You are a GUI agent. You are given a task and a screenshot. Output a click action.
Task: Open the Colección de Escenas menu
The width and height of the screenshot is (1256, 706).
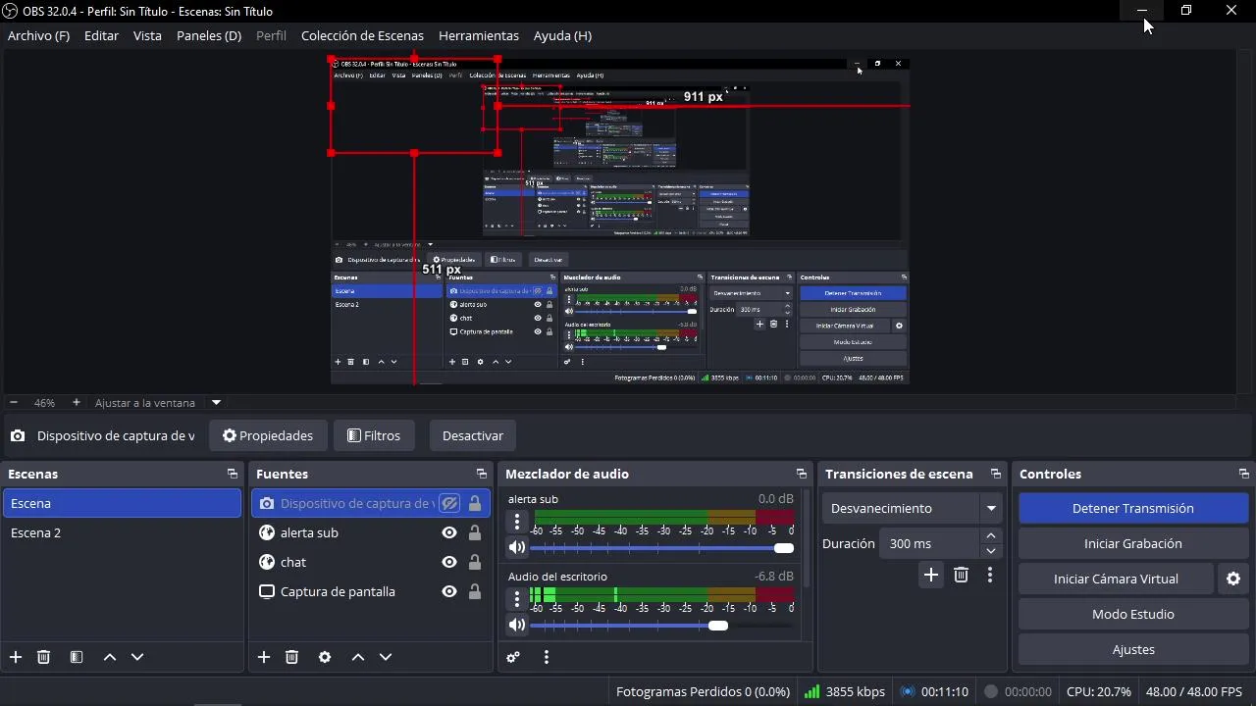[362, 35]
